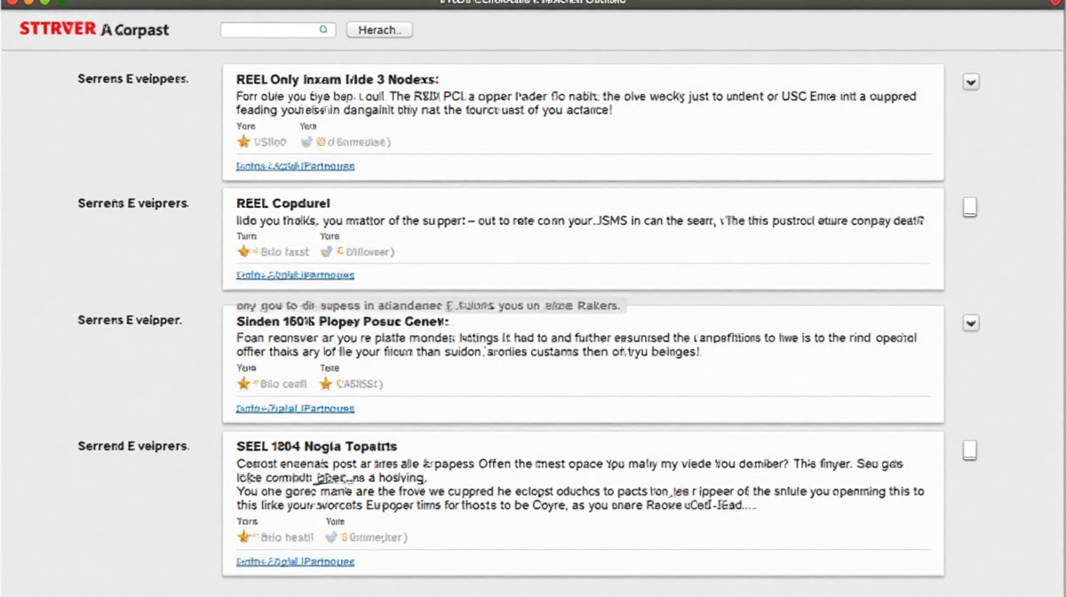The height and width of the screenshot is (597, 1066).
Task: Click the grey icon beside star in first card
Action: (307, 141)
